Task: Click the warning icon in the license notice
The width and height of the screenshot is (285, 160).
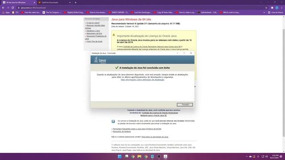Action: coord(114,35)
